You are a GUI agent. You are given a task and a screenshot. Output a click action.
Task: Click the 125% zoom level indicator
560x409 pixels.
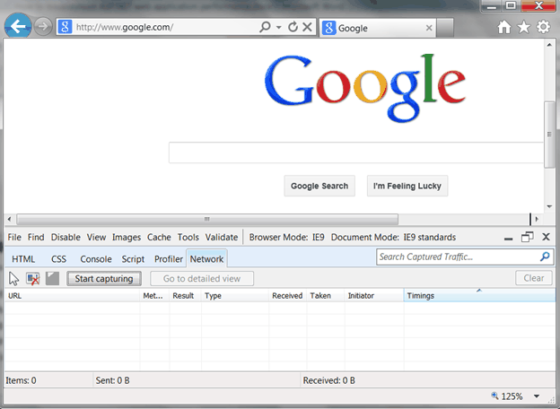[x=507, y=396]
